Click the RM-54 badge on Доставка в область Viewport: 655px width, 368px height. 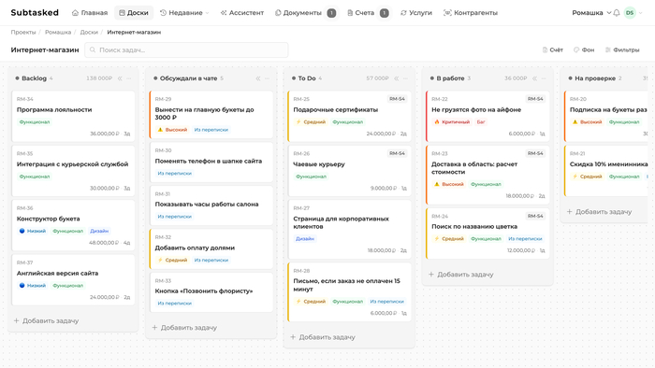[x=535, y=154]
